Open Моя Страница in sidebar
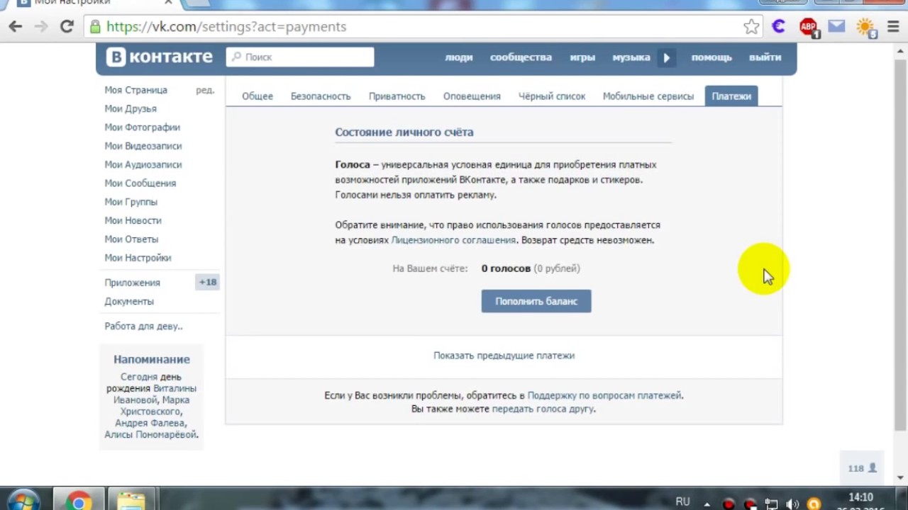This screenshot has height=510, width=908. pyautogui.click(x=136, y=90)
